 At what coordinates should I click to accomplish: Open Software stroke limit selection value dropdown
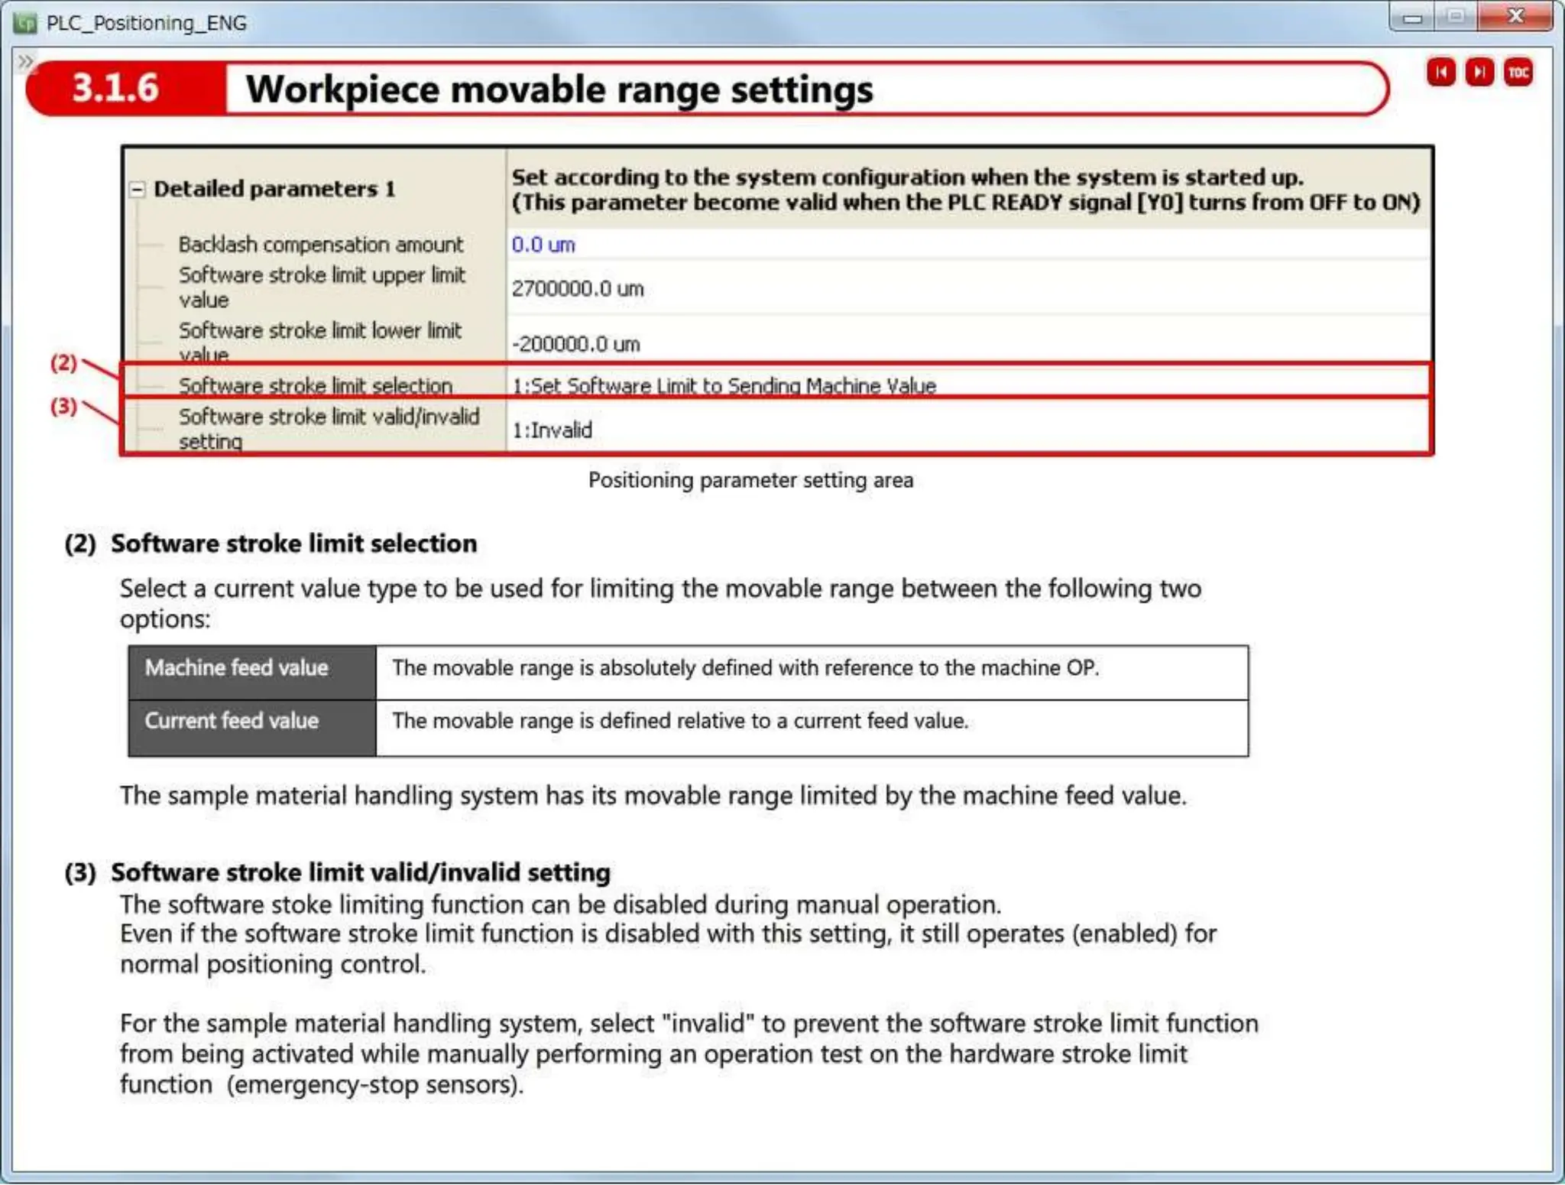pos(724,385)
